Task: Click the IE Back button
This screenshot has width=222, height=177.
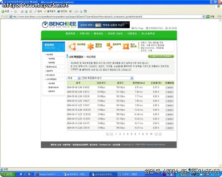Action: tap(5, 12)
